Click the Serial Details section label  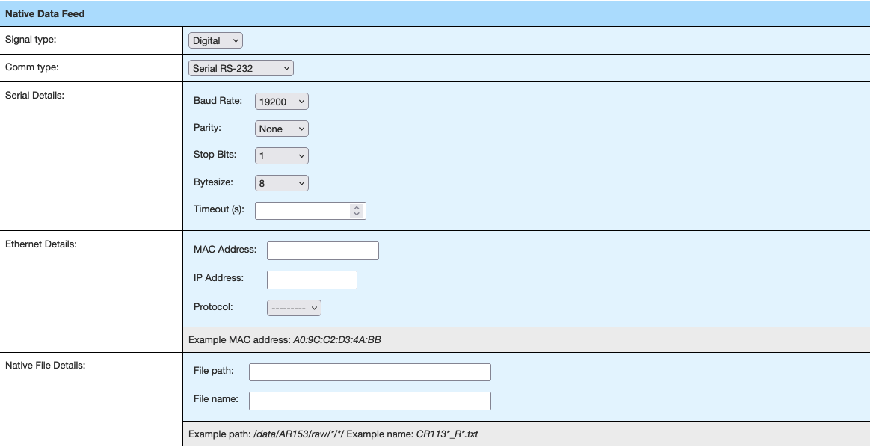tap(33, 96)
